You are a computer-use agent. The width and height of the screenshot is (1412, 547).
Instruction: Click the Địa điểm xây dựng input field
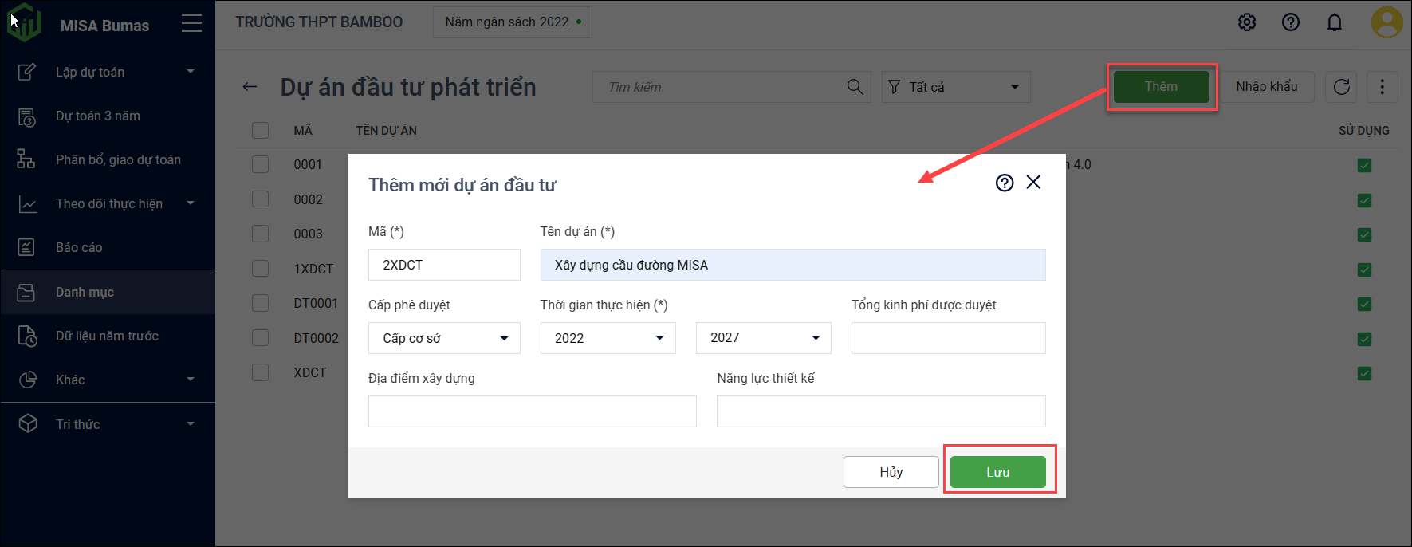pos(532,411)
